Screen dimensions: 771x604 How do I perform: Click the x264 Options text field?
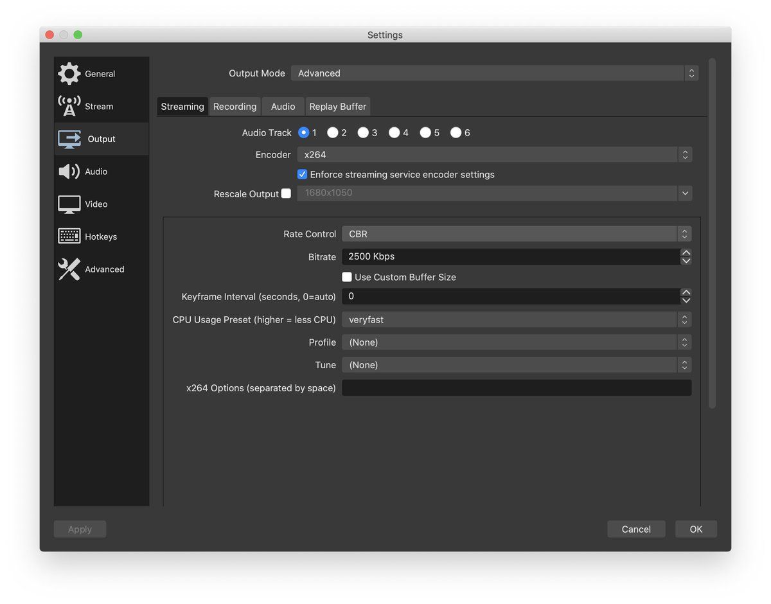click(x=516, y=387)
